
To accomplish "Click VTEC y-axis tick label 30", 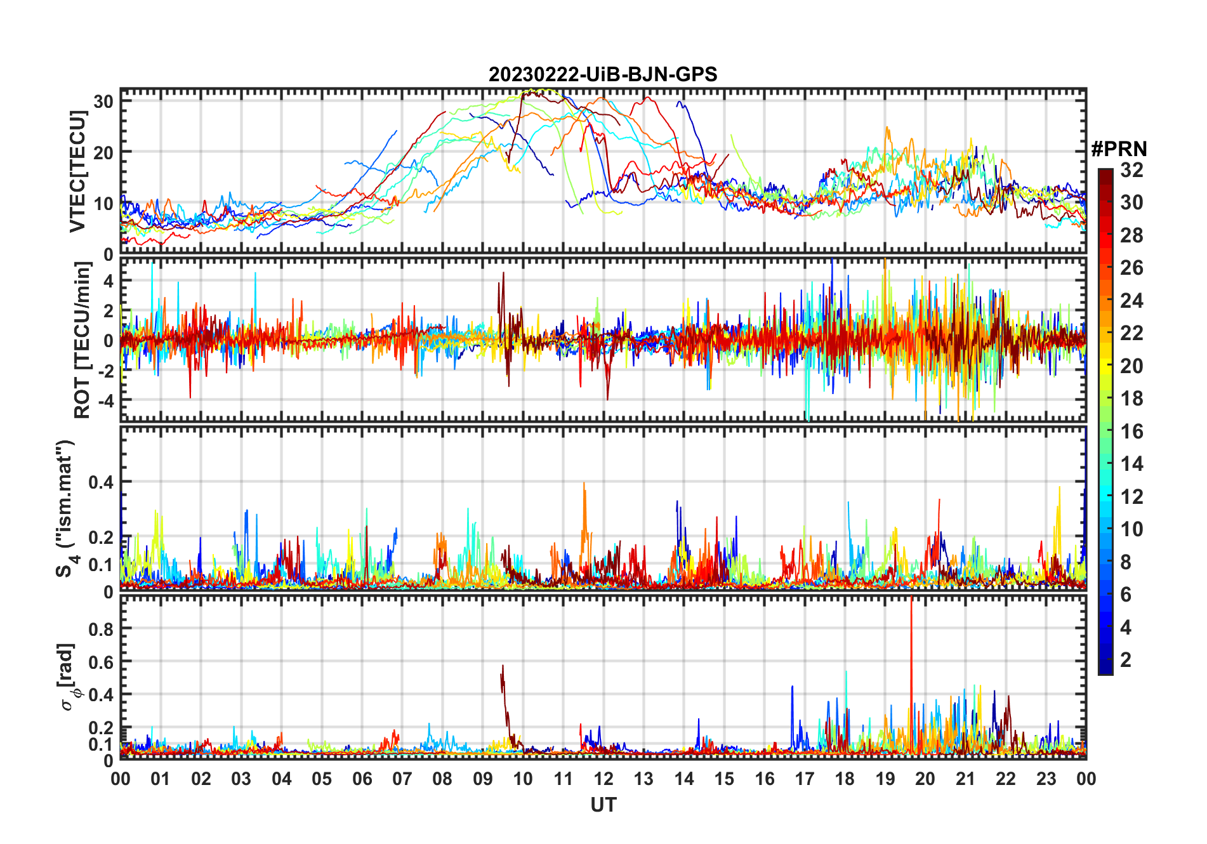I will click(x=104, y=101).
